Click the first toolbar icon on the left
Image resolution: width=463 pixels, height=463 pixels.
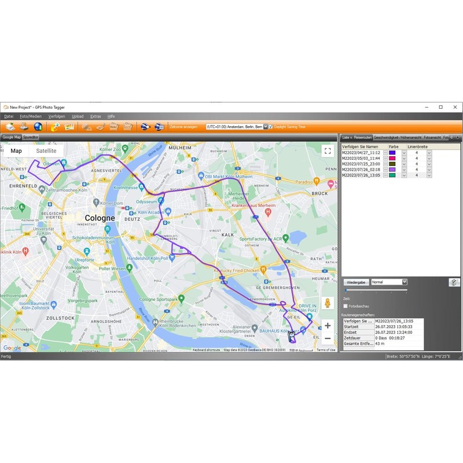[x=10, y=127]
